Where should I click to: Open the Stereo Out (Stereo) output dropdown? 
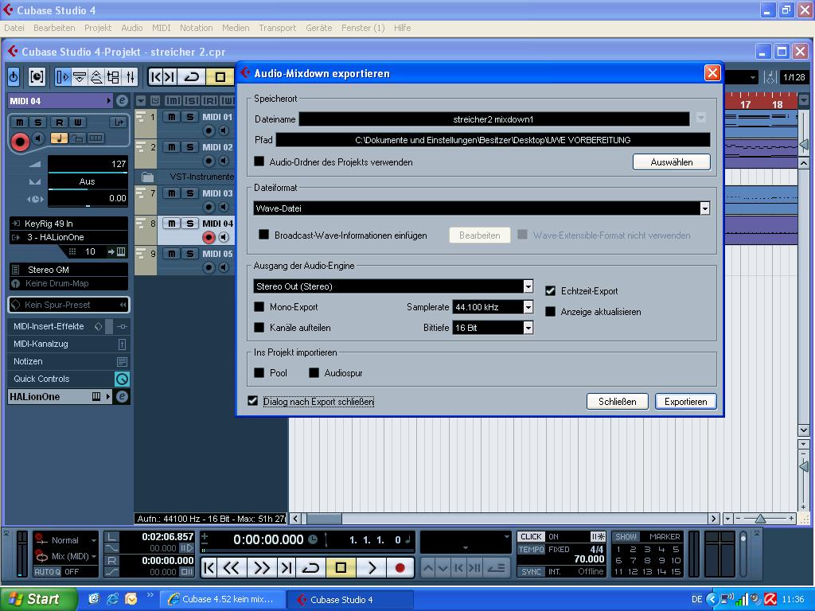point(528,286)
